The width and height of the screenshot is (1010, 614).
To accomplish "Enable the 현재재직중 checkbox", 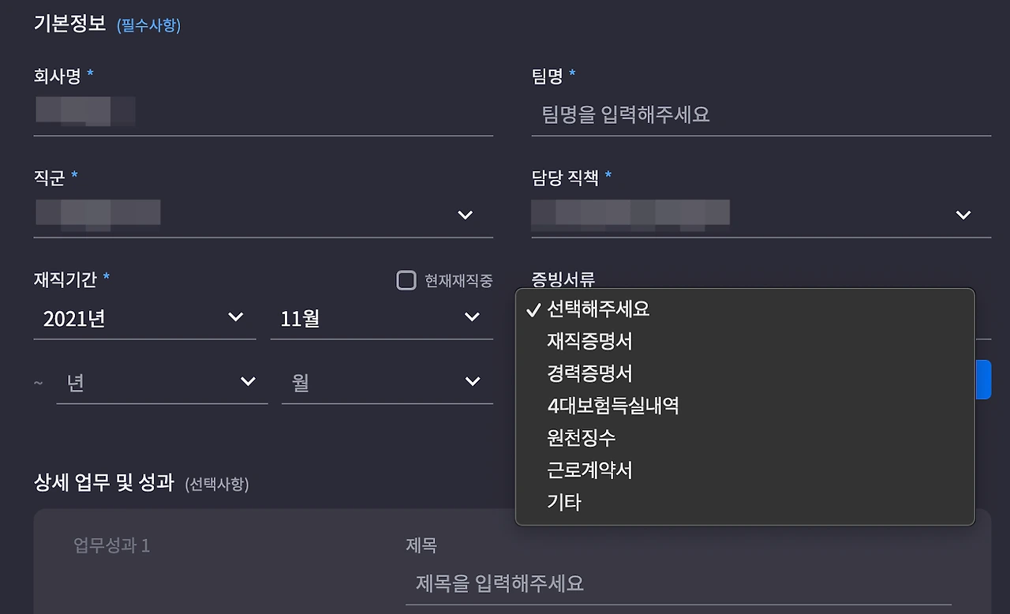I will coord(406,279).
